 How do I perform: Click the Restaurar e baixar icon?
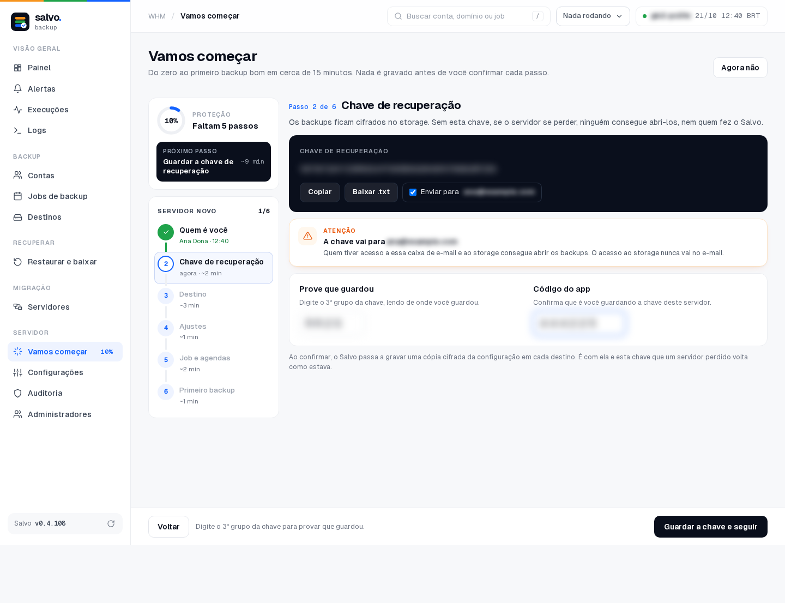click(x=17, y=262)
